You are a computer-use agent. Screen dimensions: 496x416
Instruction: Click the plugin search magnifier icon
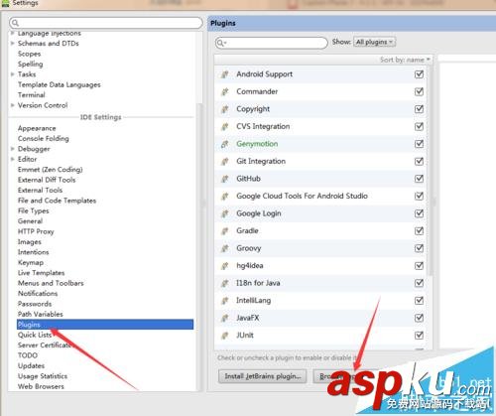click(221, 43)
